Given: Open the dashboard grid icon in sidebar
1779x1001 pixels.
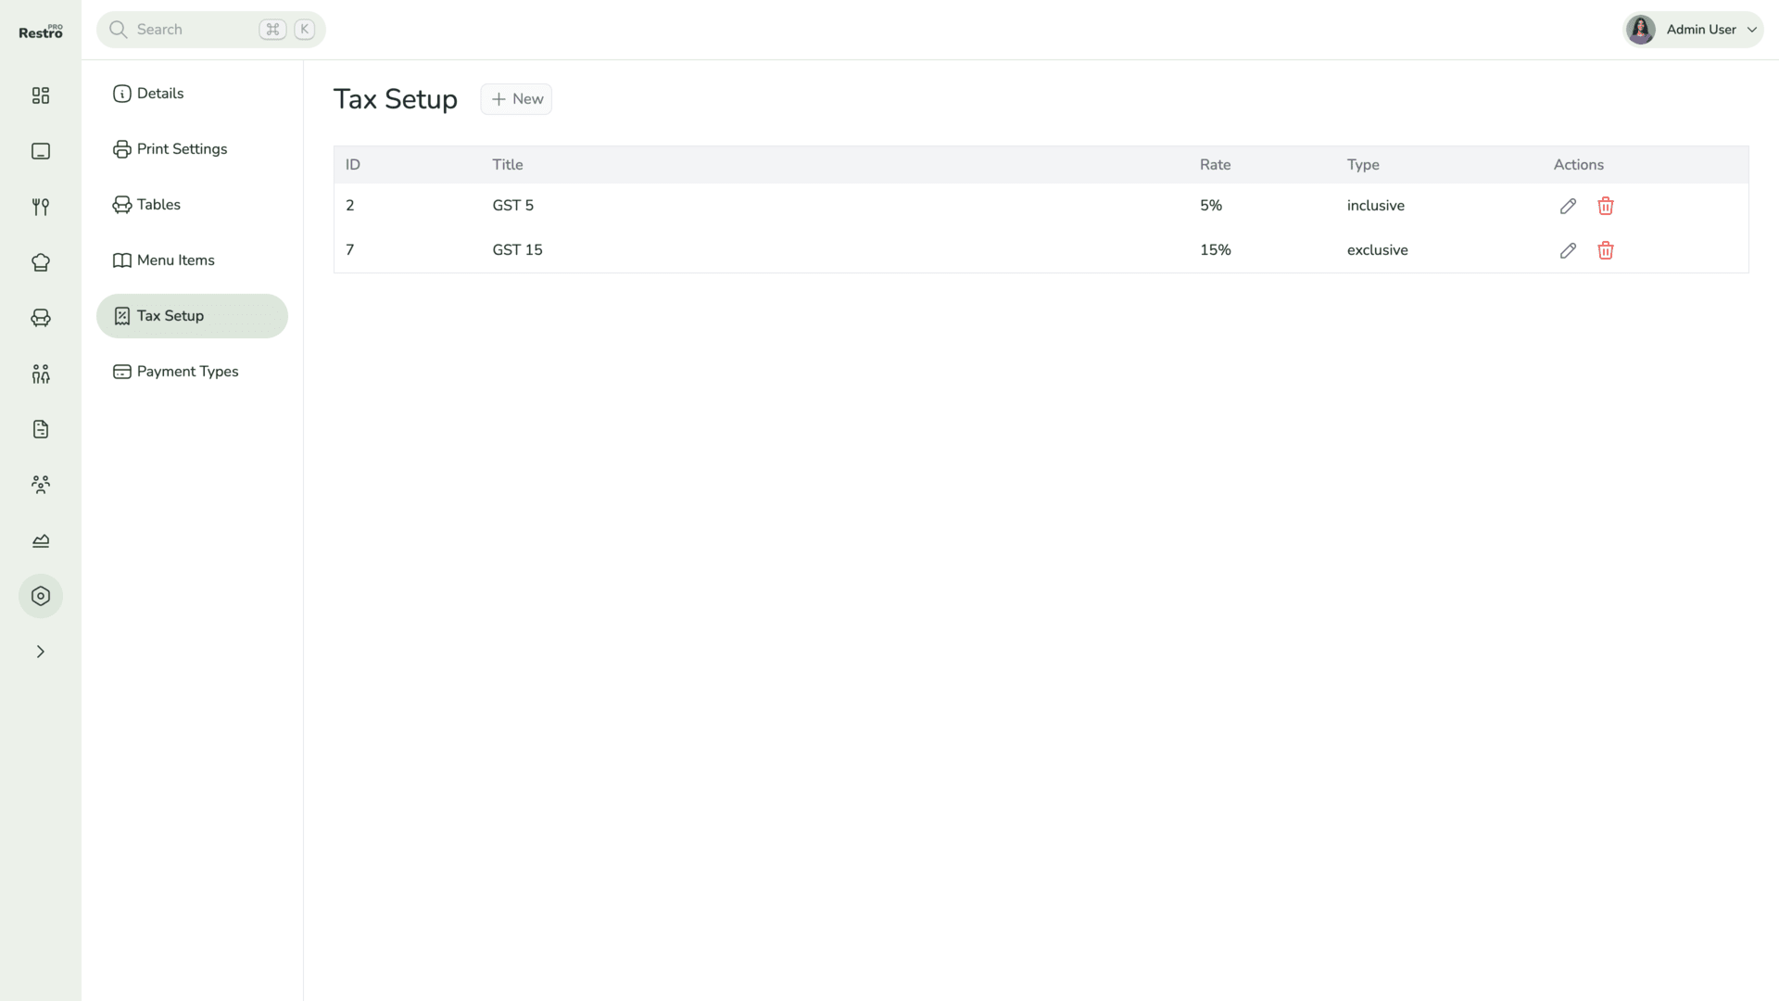Looking at the screenshot, I should (41, 95).
